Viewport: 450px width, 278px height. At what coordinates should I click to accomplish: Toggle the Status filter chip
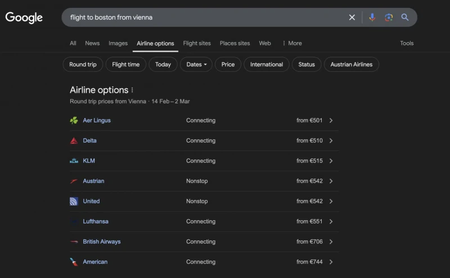point(307,65)
